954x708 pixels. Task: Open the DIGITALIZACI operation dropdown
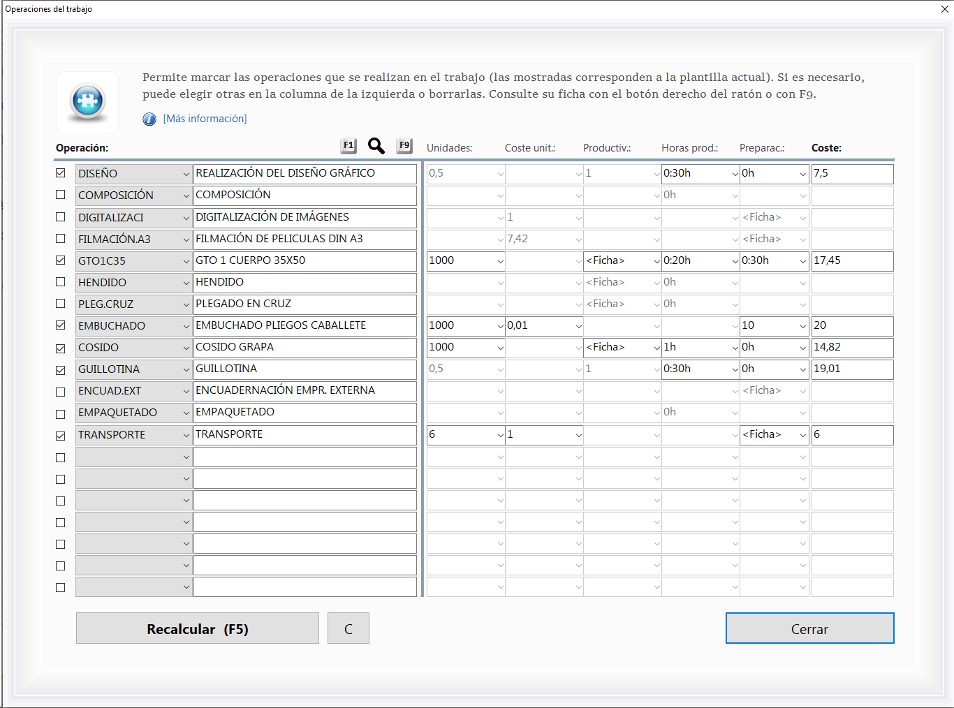186,218
